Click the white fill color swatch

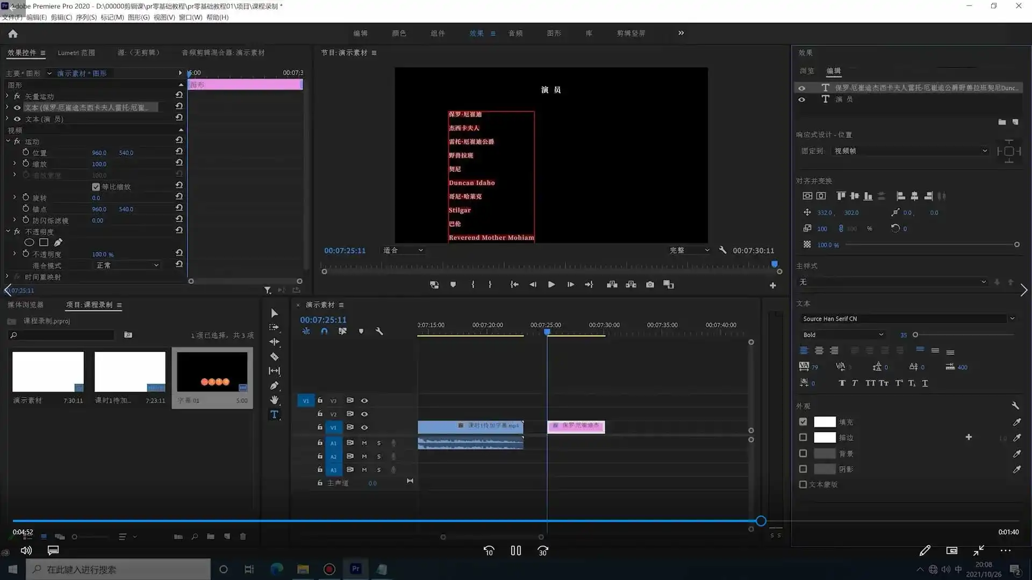825,422
